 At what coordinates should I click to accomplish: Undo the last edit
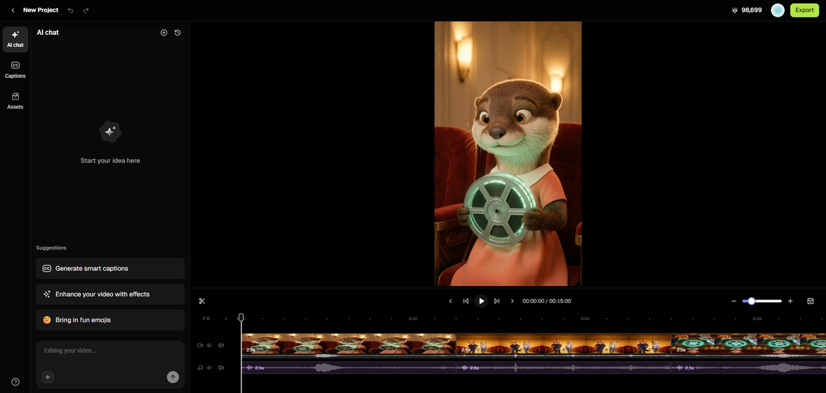(70, 10)
